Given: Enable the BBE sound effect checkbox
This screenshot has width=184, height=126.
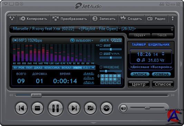Looking at the screenshot, I should click(101, 46).
